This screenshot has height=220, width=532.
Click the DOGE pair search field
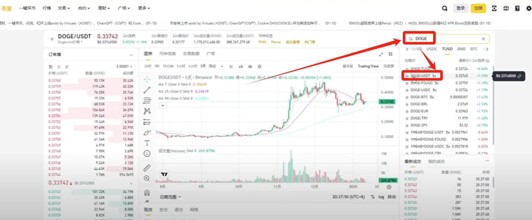pyautogui.click(x=446, y=39)
